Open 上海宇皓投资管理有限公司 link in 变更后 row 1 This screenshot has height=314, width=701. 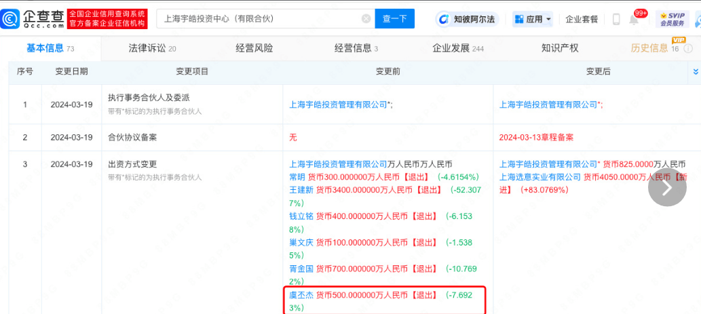click(x=548, y=104)
